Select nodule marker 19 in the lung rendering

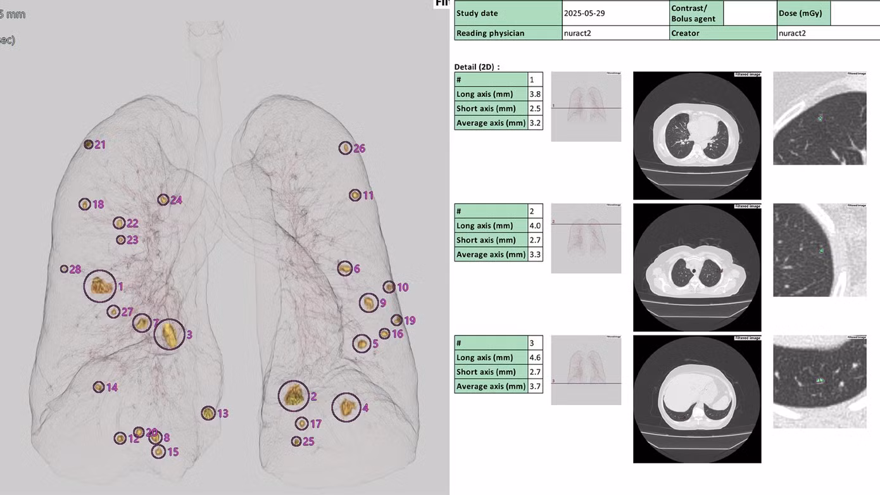pyautogui.click(x=396, y=320)
